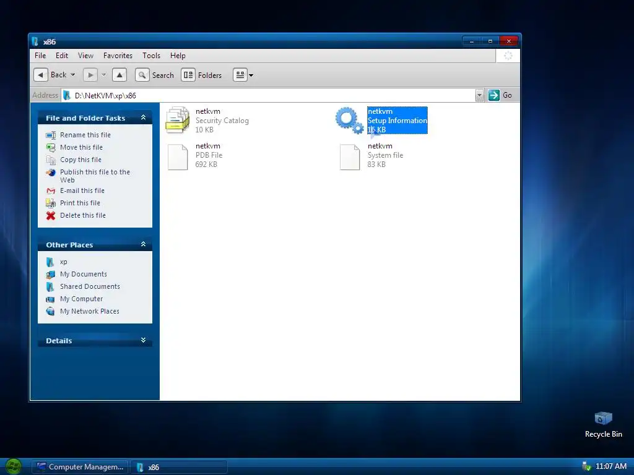Click Publish this file to the Web
This screenshot has width=634, height=475.
pyautogui.click(x=95, y=176)
